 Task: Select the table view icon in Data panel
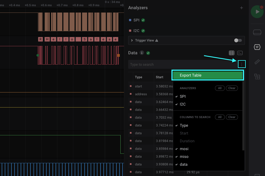tap(231, 53)
